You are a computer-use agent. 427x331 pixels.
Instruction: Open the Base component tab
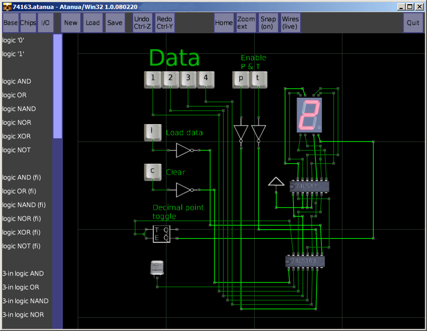click(x=11, y=23)
